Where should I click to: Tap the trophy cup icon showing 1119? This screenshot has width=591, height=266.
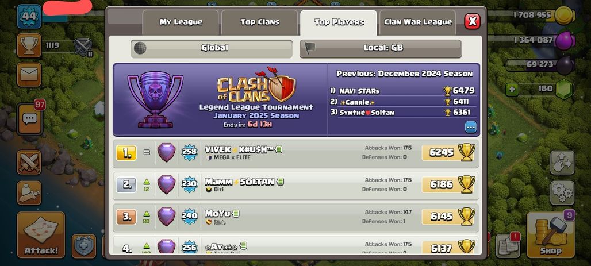click(29, 45)
